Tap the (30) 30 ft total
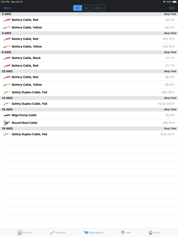 pos(168,92)
